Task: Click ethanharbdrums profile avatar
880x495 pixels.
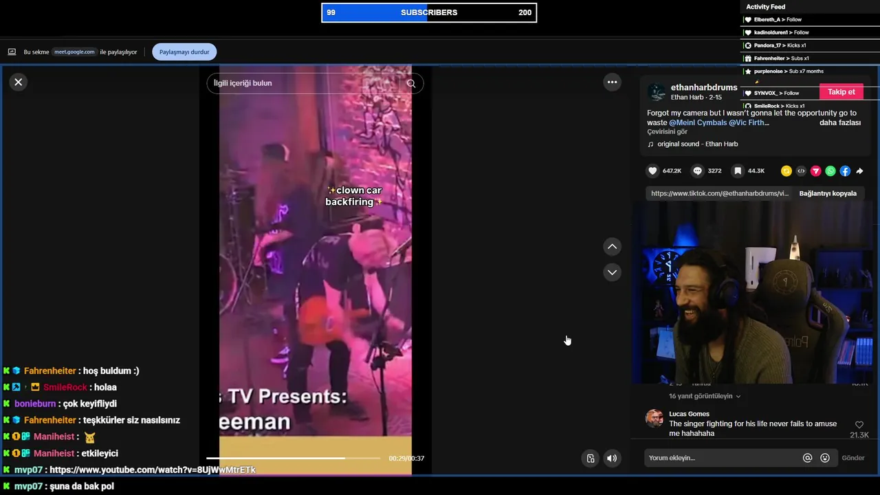Action: pos(657,93)
